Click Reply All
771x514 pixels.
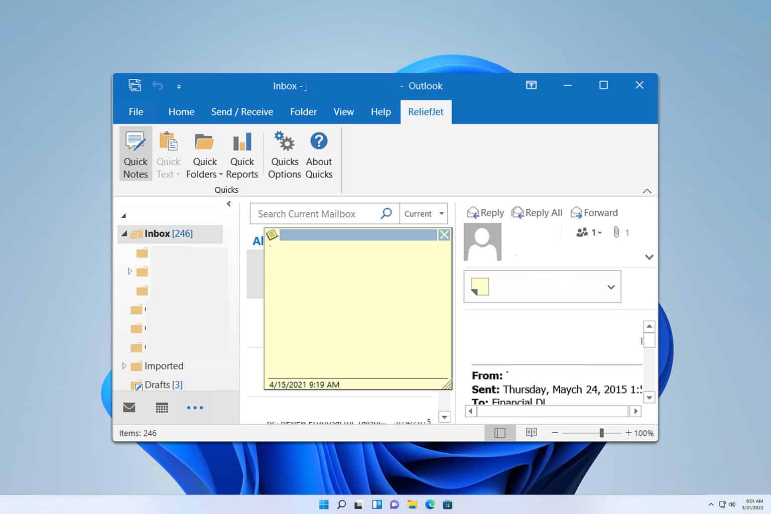537,213
